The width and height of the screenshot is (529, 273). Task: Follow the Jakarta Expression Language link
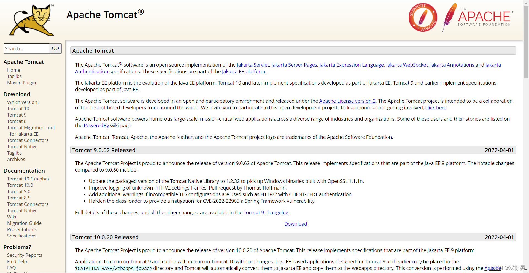352,65
